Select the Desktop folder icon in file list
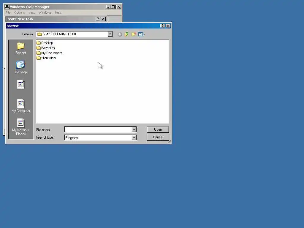Screen dimensions: 304x228 click(39, 43)
